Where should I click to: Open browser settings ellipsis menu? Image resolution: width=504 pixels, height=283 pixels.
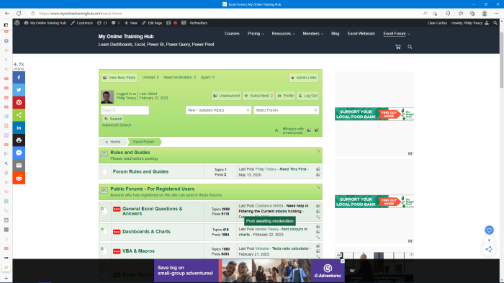tap(497, 14)
